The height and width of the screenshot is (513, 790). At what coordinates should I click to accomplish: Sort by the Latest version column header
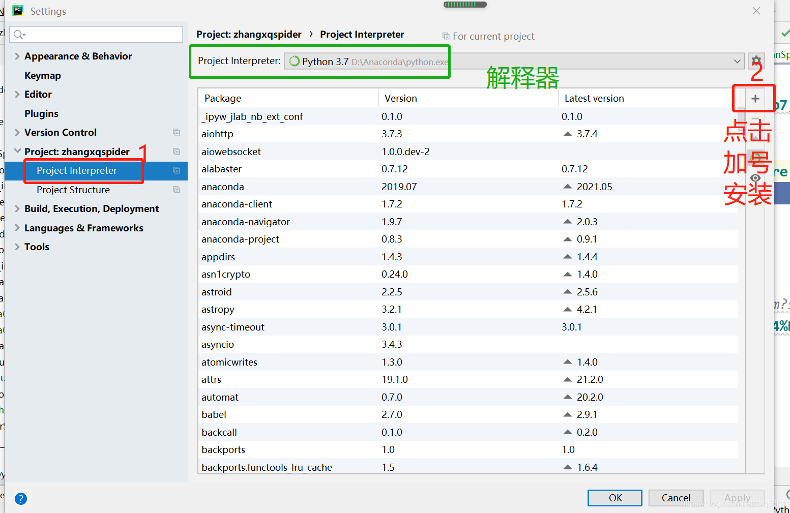pyautogui.click(x=648, y=98)
